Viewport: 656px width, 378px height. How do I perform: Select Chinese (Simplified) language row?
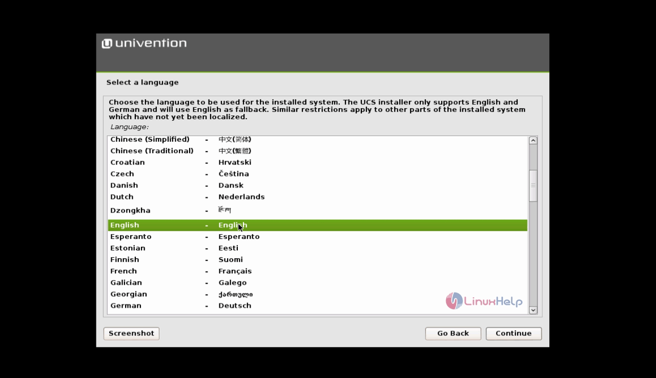pyautogui.click(x=318, y=139)
